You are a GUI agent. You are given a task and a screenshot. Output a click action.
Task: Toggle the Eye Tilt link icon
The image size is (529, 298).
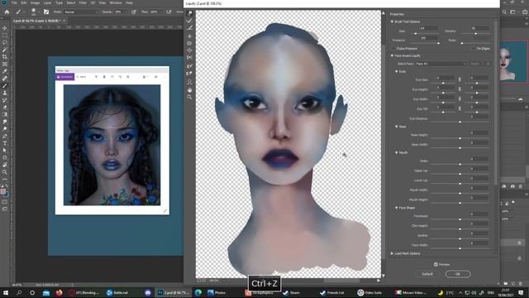[x=460, y=108]
